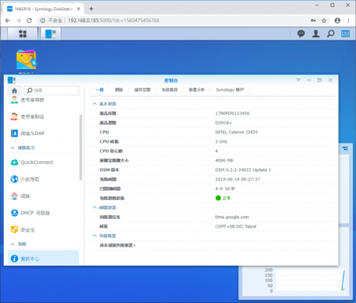Click the browser address bar URL
The height and width of the screenshot is (303, 356).
113,21
